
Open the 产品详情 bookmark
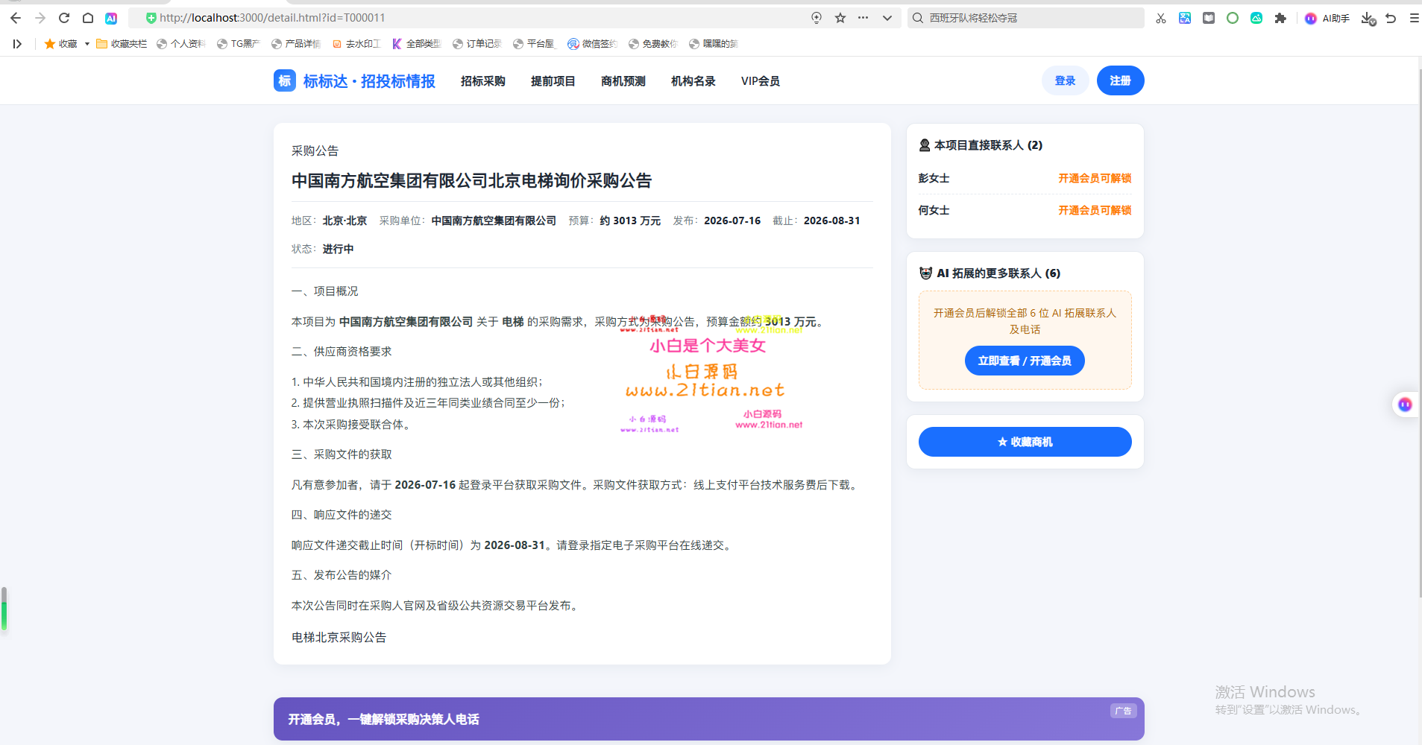pos(296,44)
